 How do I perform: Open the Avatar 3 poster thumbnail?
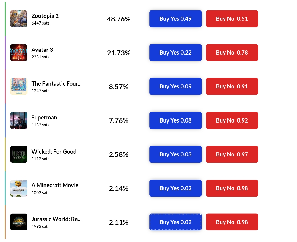19,53
